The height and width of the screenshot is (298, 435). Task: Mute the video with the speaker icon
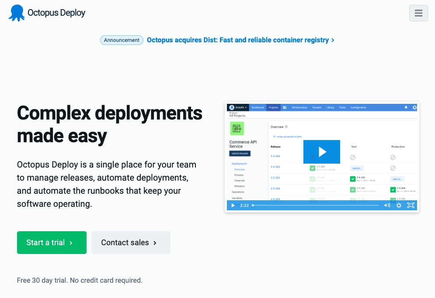tap(387, 206)
